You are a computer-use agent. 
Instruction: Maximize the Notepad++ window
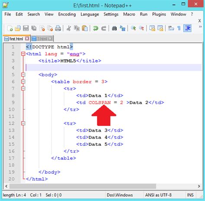(x=183, y=4)
